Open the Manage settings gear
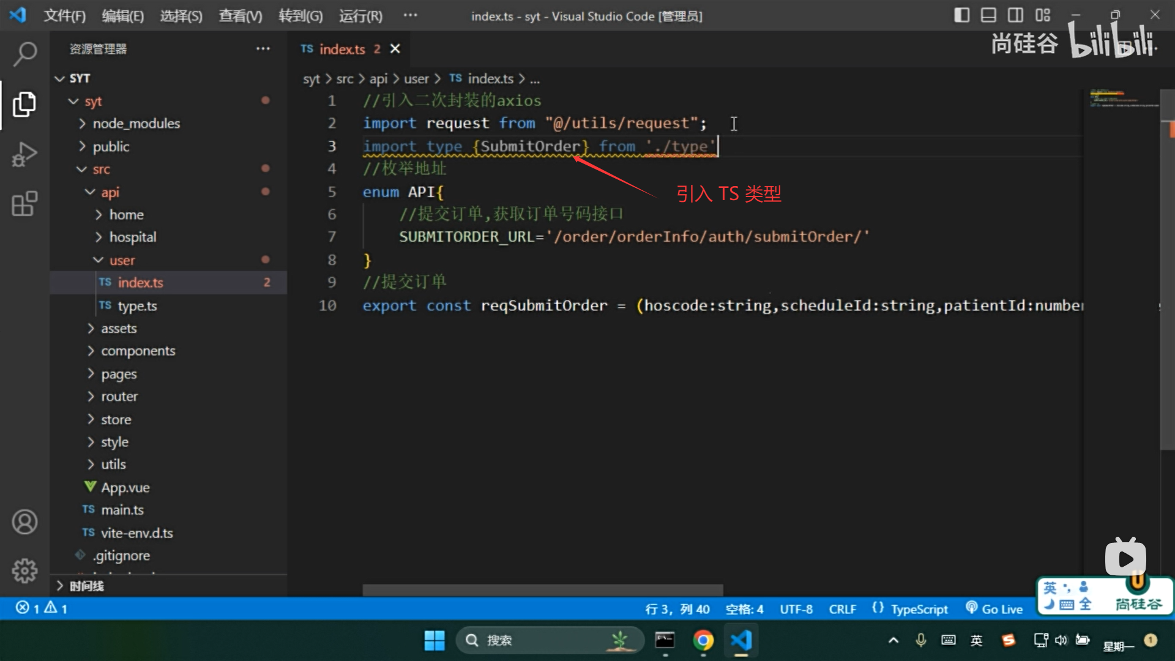 (x=24, y=570)
